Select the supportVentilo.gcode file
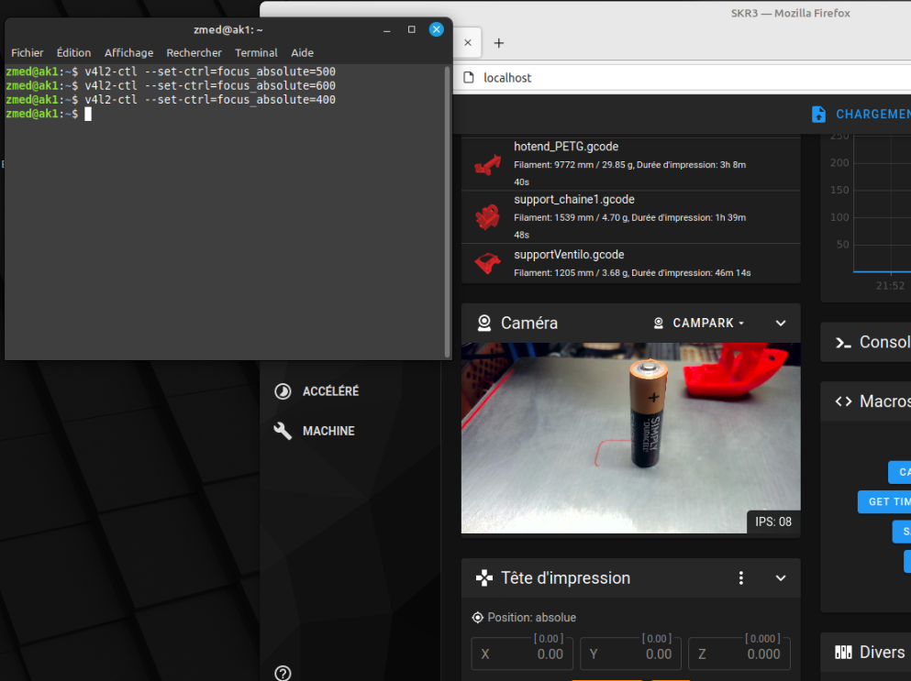 pos(631,264)
